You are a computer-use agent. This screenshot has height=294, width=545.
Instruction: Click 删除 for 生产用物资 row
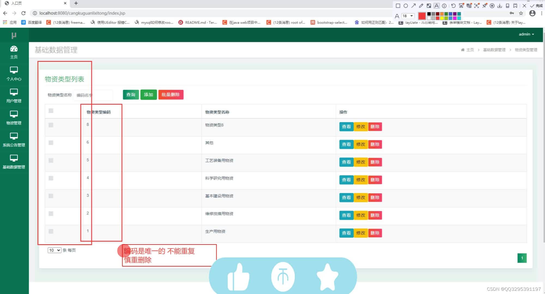point(375,233)
